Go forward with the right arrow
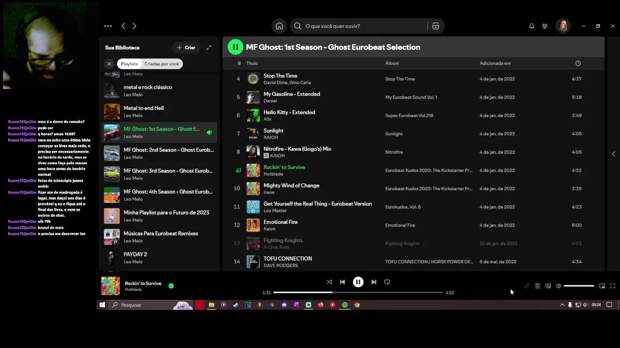The height and width of the screenshot is (348, 620). click(134, 26)
